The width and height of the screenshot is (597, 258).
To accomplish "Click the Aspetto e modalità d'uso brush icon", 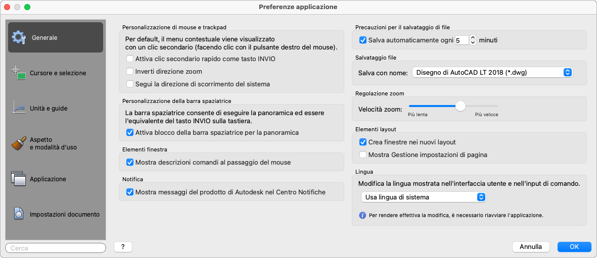I will point(19,144).
